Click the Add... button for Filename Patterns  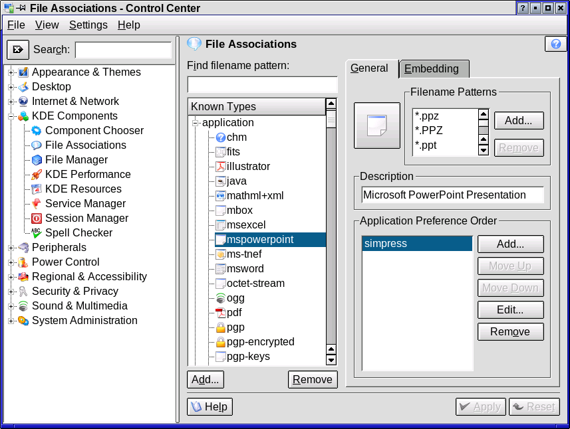pos(518,121)
